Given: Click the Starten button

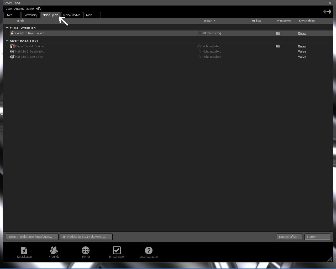Looking at the screenshot, I should click(317, 237).
